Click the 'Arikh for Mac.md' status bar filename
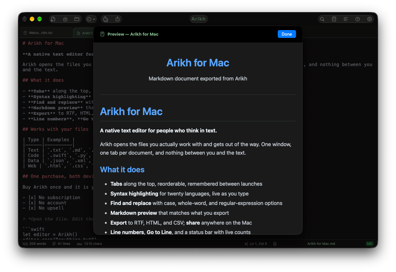 321,244
